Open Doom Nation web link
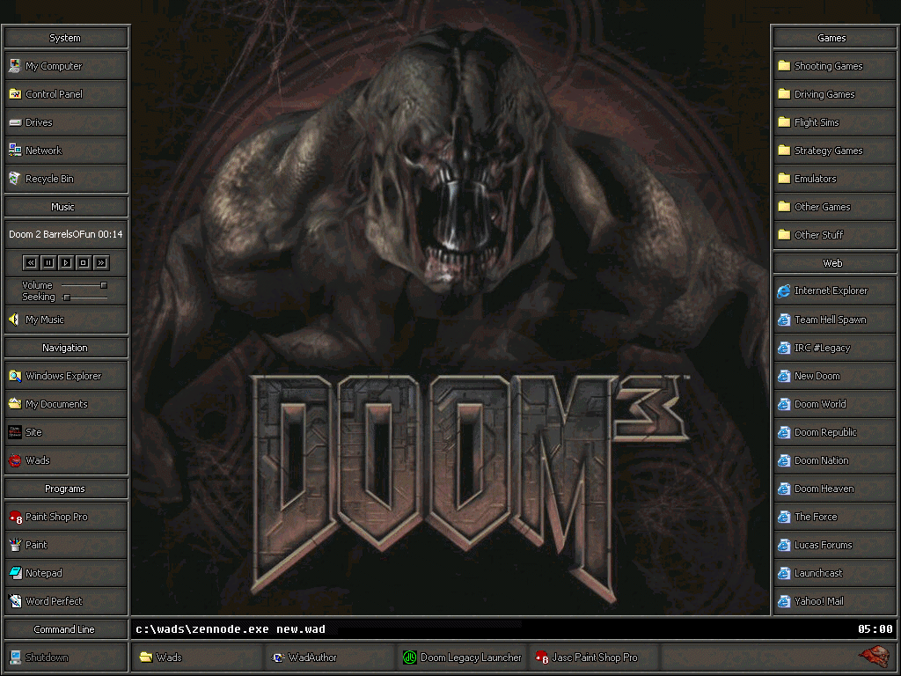 tap(834, 460)
